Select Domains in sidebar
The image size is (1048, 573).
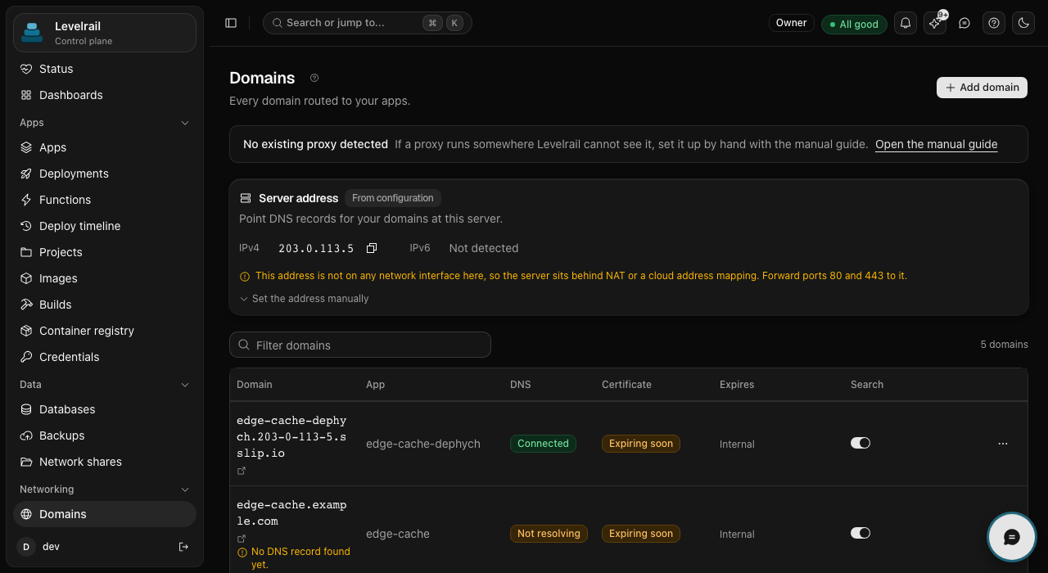click(105, 514)
